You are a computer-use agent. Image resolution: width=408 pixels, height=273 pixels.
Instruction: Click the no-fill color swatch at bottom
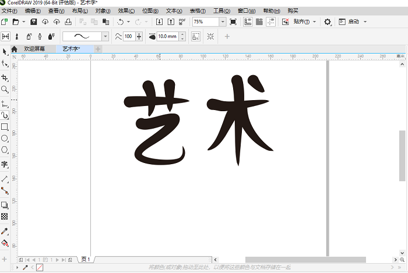40,268
